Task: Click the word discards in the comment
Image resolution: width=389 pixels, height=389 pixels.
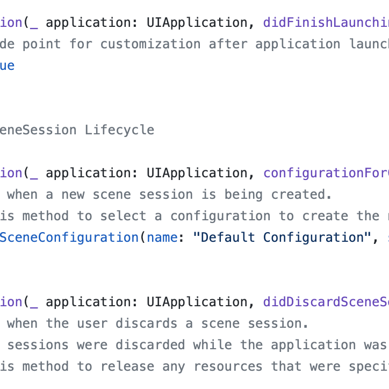Action: [146, 323]
